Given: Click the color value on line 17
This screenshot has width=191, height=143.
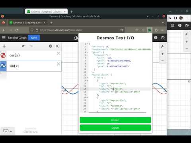Looking at the screenshot, I should click(x=117, y=89).
